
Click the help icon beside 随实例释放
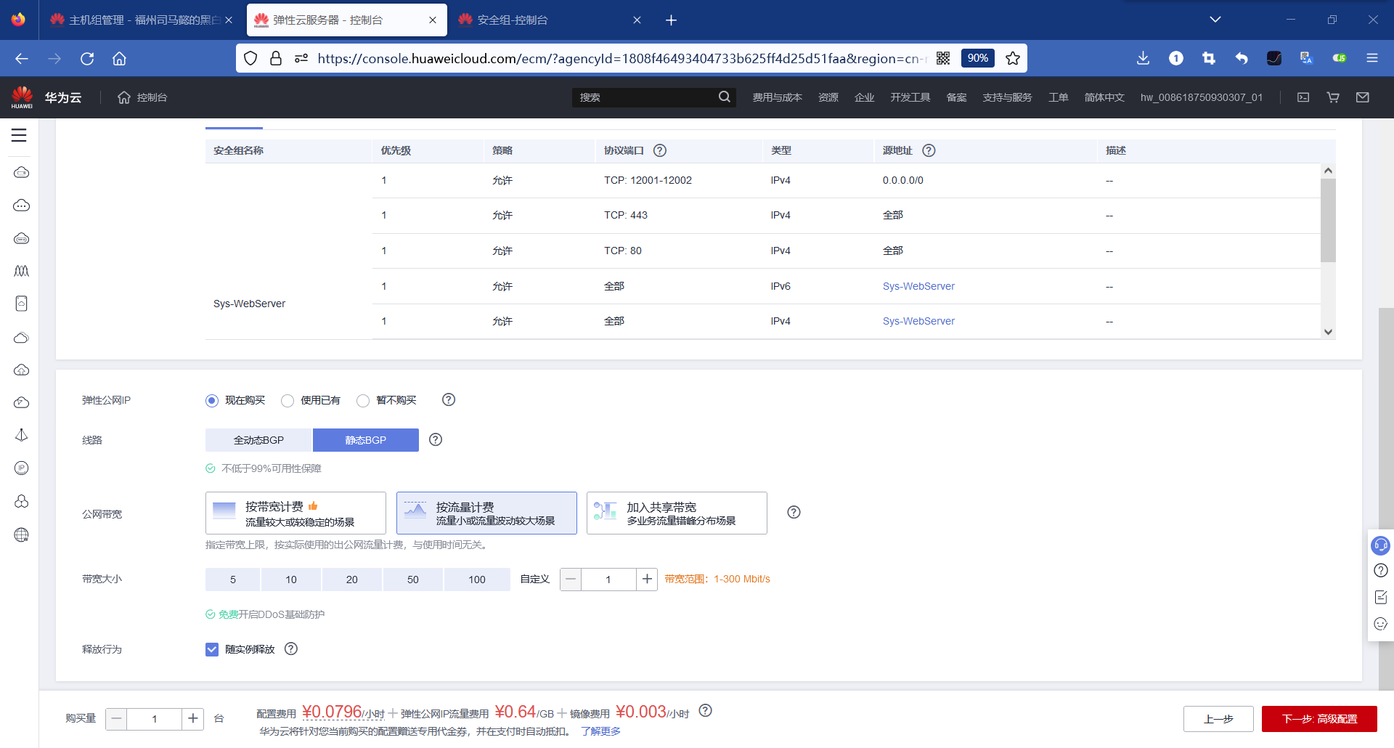[x=291, y=649]
